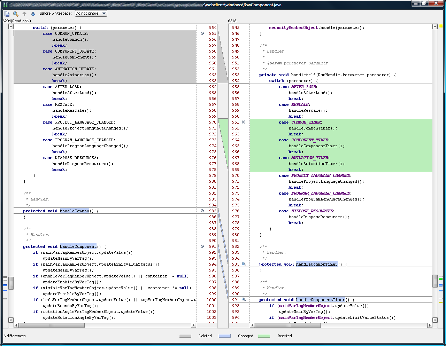This screenshot has height=346, width=446.
Task: Click left pane horizontal scrollbar left arrow
Action: pos(16,325)
